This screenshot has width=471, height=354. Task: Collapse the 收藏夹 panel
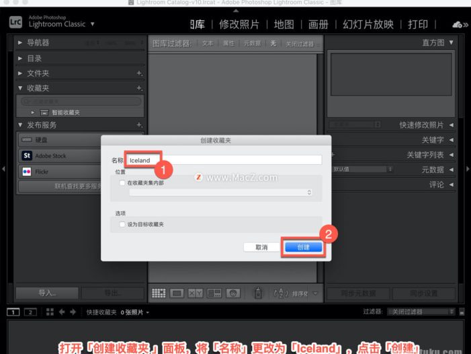tap(20, 88)
